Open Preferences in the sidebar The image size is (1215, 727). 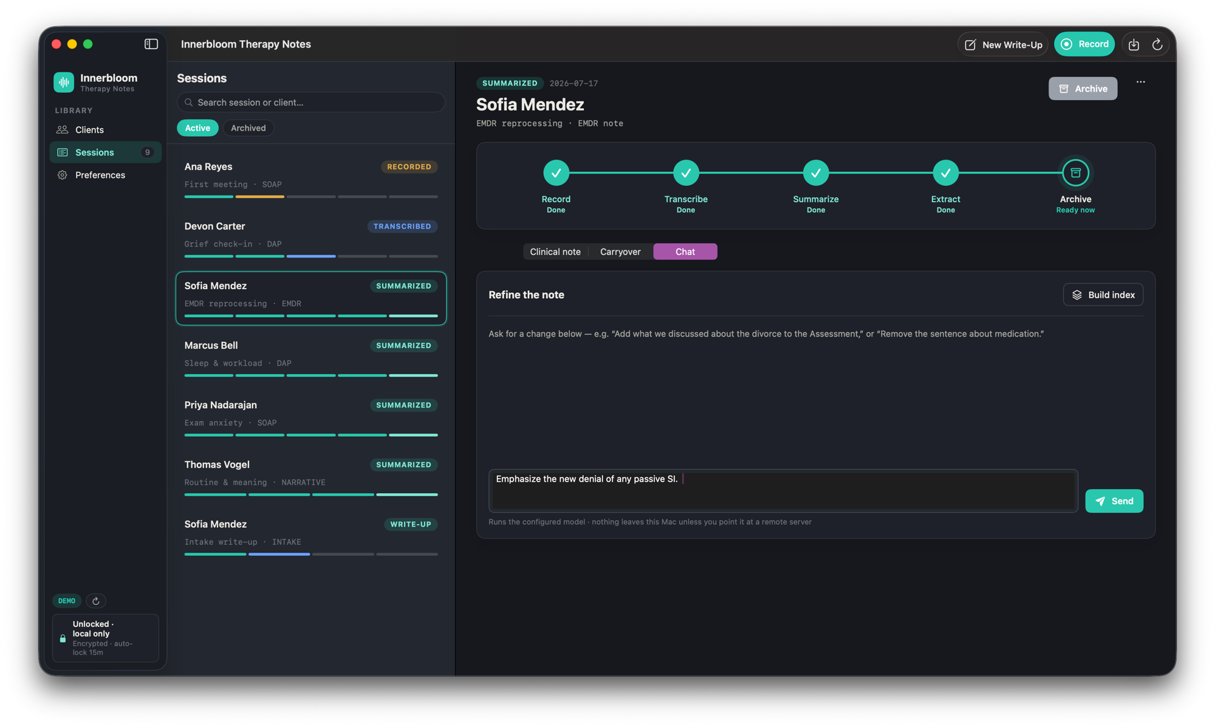pos(105,175)
